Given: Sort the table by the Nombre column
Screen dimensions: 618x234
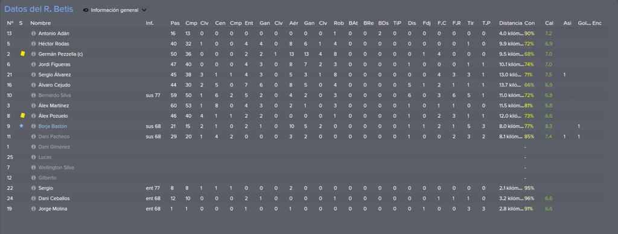Looking at the screenshot, I should [x=40, y=23].
